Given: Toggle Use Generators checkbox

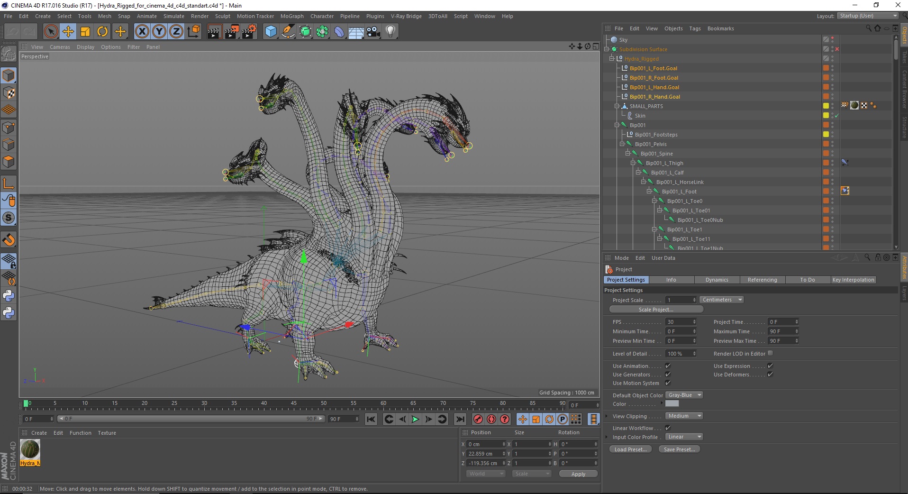Looking at the screenshot, I should tap(668, 374).
